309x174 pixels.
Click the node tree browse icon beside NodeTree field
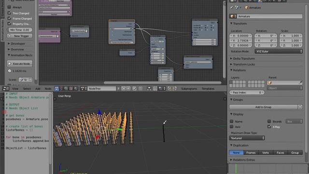pyautogui.click(x=83, y=88)
